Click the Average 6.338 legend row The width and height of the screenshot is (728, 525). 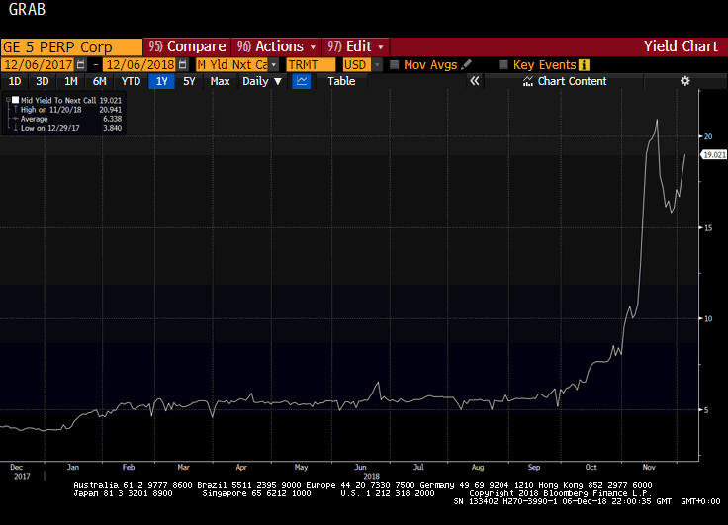(67, 119)
